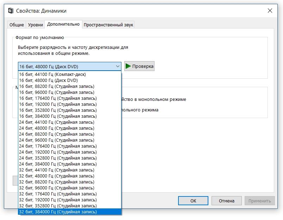283x220 pixels.
Task: Select 24 бит, 384000 Гц studio option
Action: [x=58, y=164]
